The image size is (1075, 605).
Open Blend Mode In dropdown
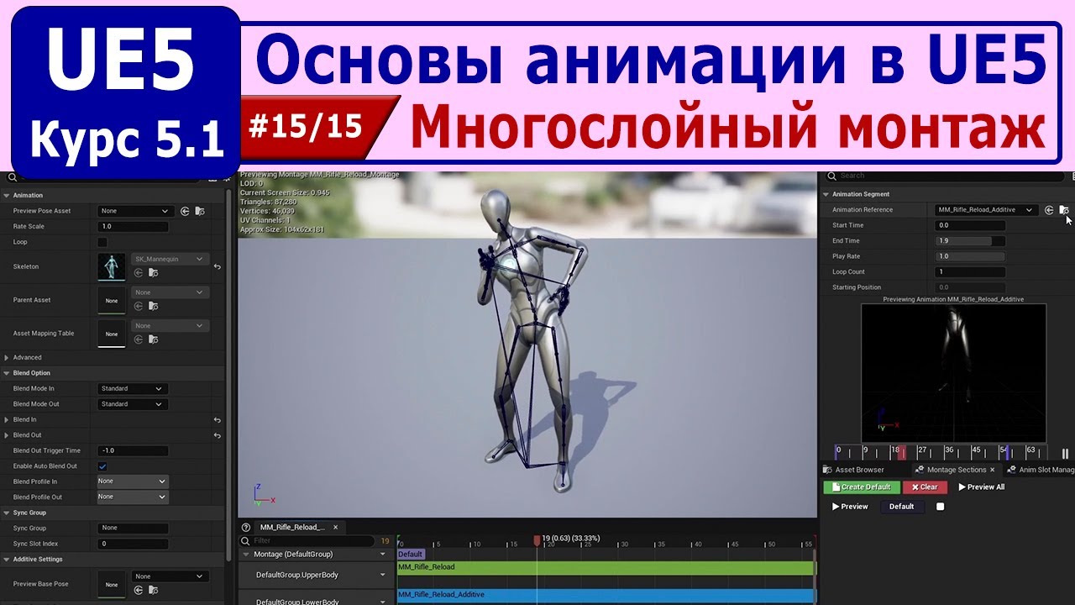[133, 389]
